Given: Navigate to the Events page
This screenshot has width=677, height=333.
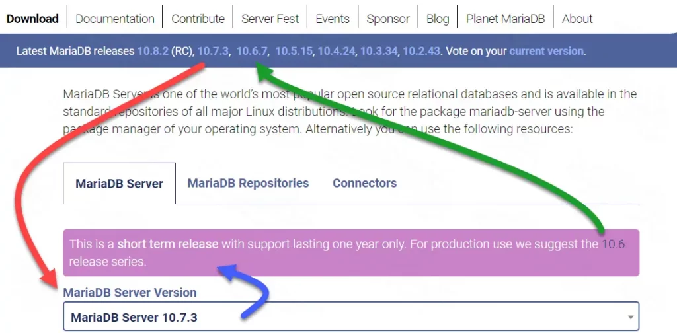Looking at the screenshot, I should point(333,18).
